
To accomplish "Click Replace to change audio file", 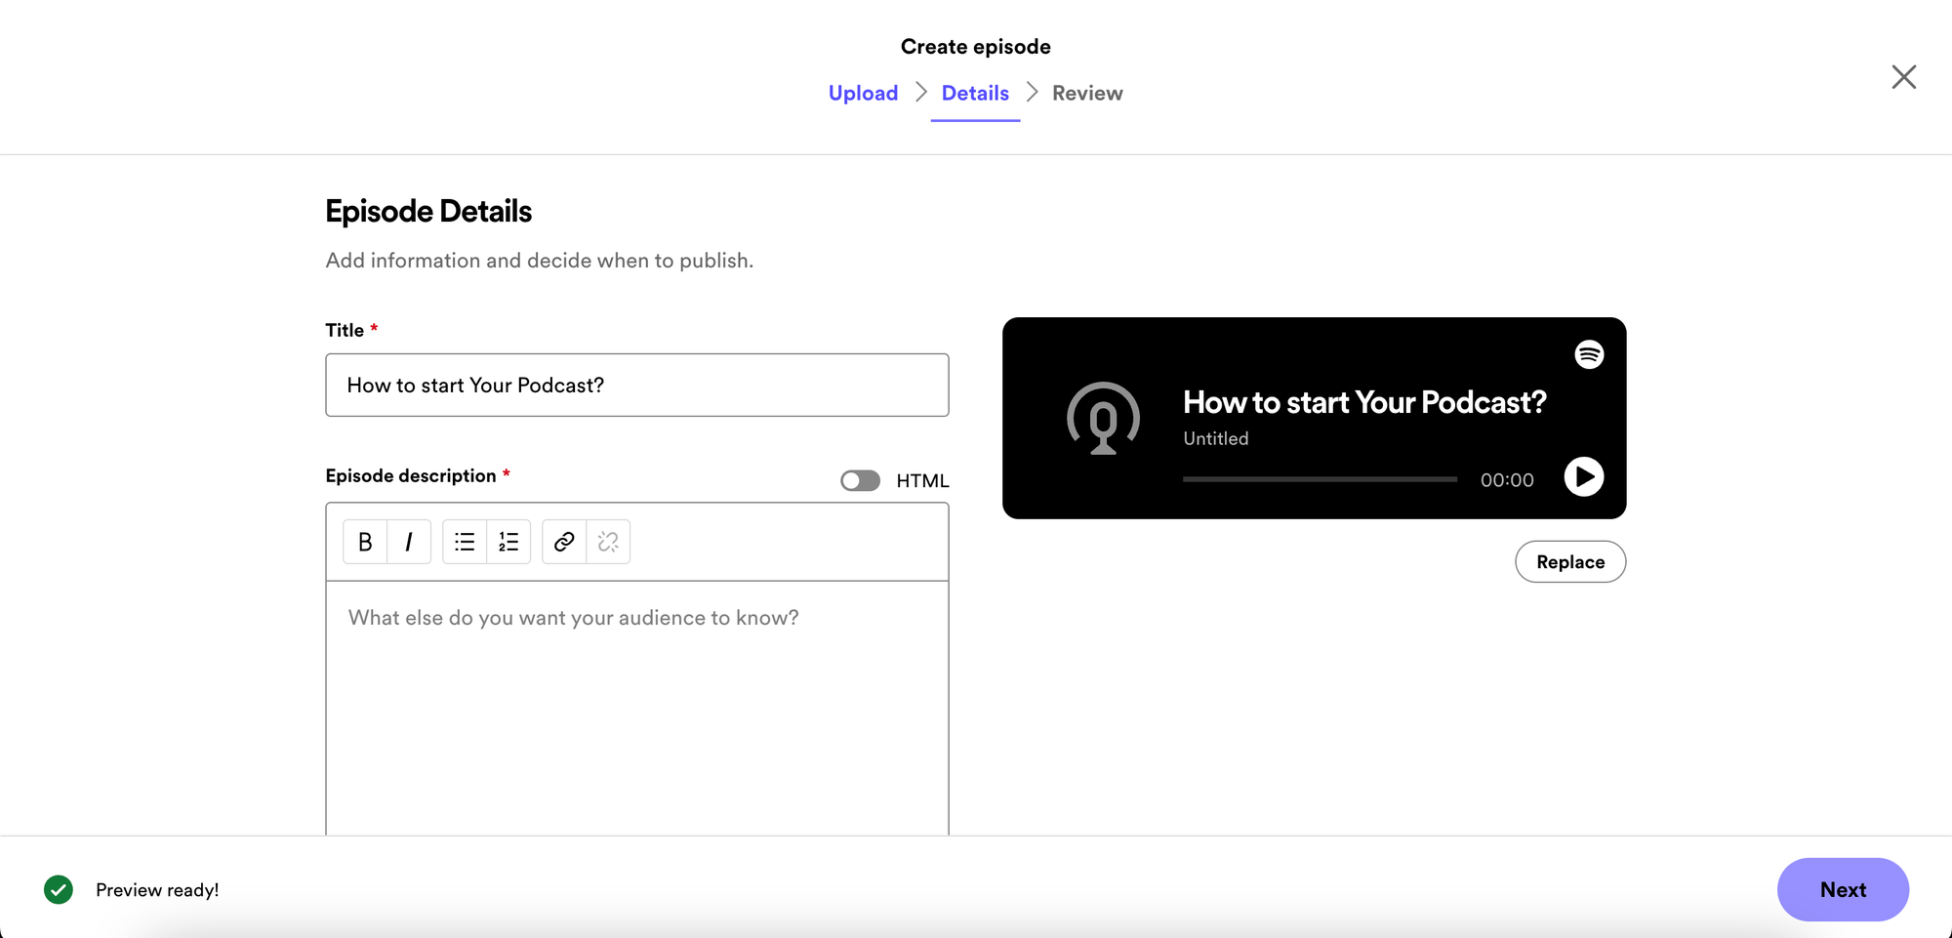I will pos(1569,562).
